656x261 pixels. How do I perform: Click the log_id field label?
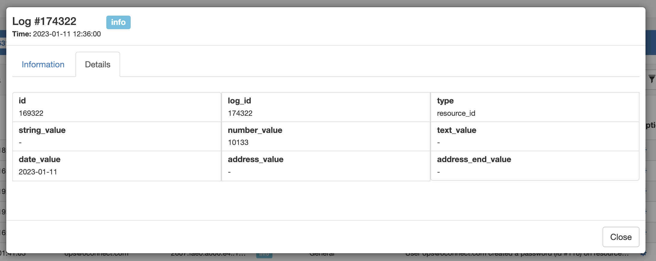point(239,101)
